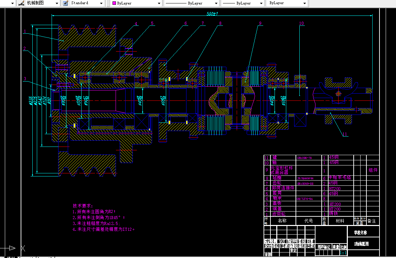Image resolution: width=396 pixels, height=258 pixels.
Task: Click the 铸铁 material cell for 皮带轮
Action: point(341,214)
